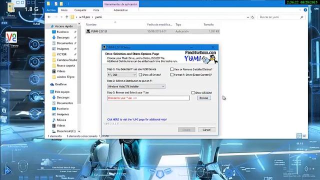Open the Compartir ribbon tab
The height and width of the screenshot is (180, 320).
click(x=80, y=10)
